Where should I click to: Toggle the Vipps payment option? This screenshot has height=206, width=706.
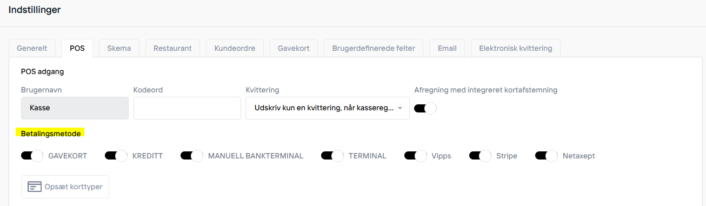[x=415, y=156]
